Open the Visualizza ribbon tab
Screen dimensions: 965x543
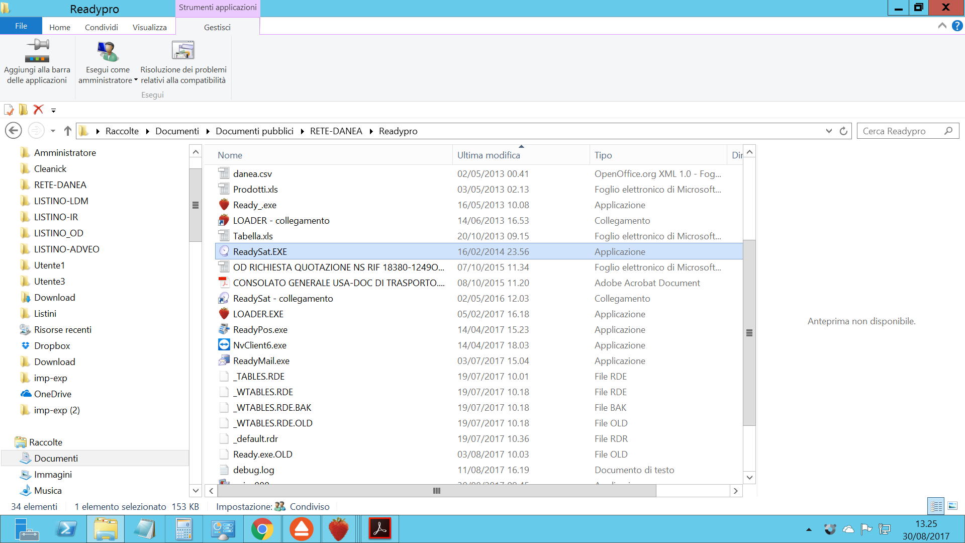tap(149, 27)
